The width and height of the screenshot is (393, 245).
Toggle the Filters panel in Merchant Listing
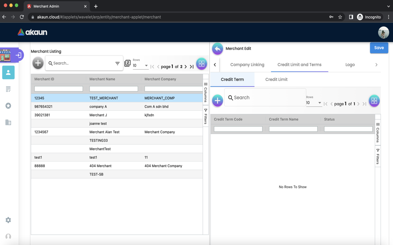(206, 117)
